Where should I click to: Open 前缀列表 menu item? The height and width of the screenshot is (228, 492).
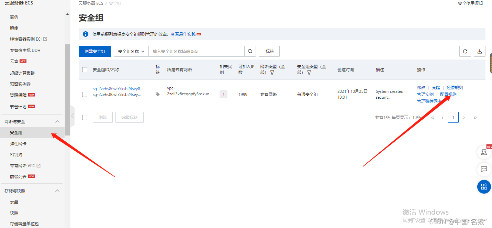click(x=18, y=176)
